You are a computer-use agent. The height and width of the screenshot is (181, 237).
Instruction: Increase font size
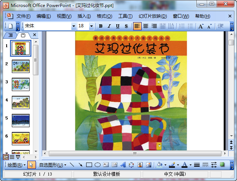(201, 26)
